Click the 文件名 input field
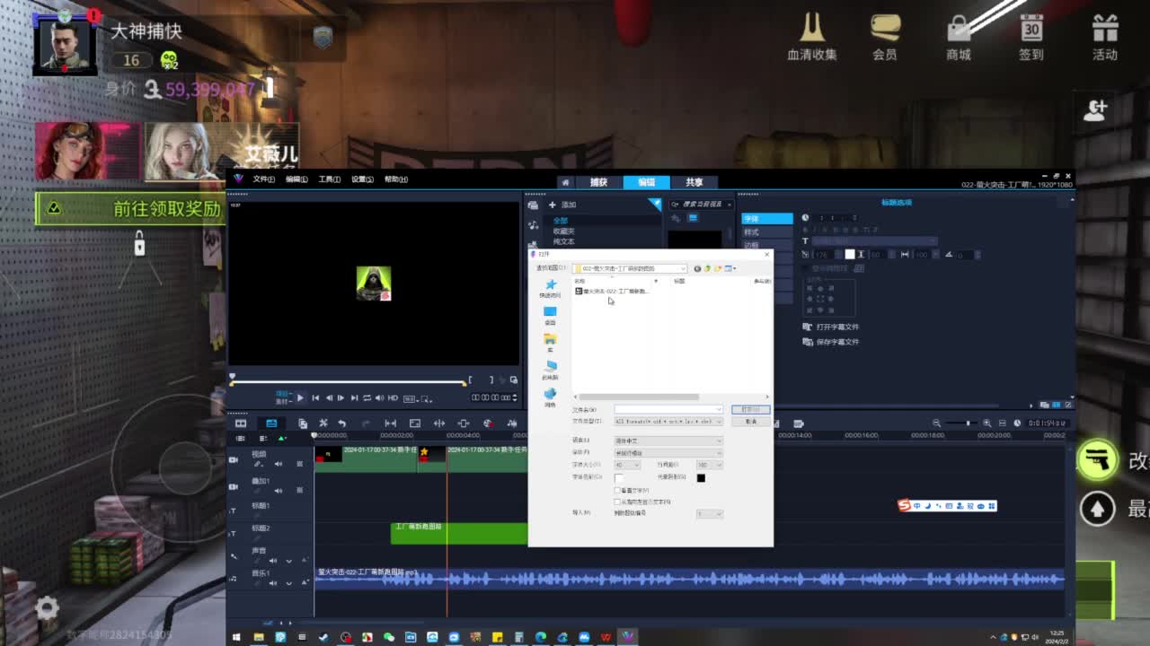Screen dimensions: 1150x646 pos(668,409)
